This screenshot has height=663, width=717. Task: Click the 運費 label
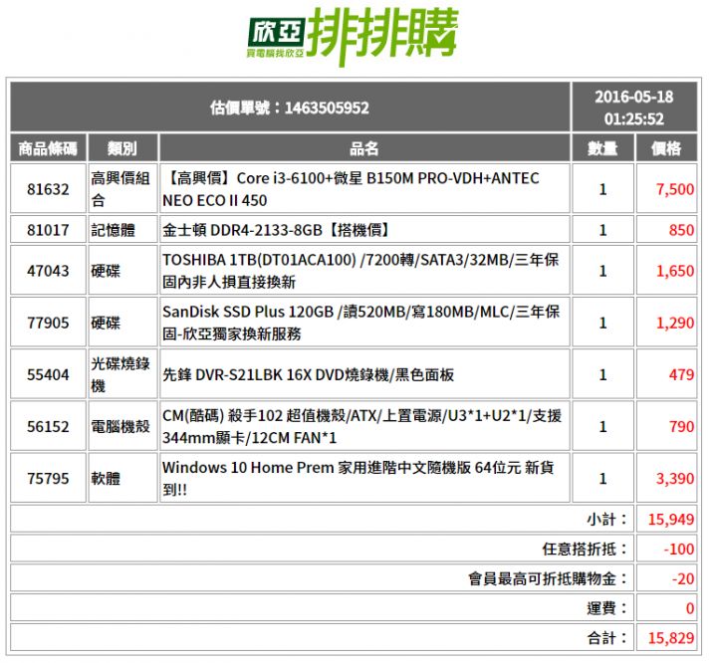(607, 608)
